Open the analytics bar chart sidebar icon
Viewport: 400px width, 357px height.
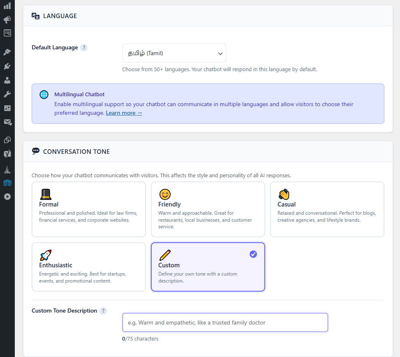point(7,6)
